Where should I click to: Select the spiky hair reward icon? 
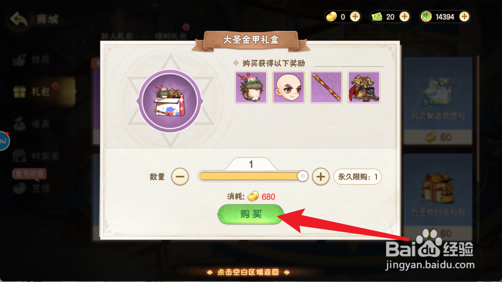(x=251, y=87)
